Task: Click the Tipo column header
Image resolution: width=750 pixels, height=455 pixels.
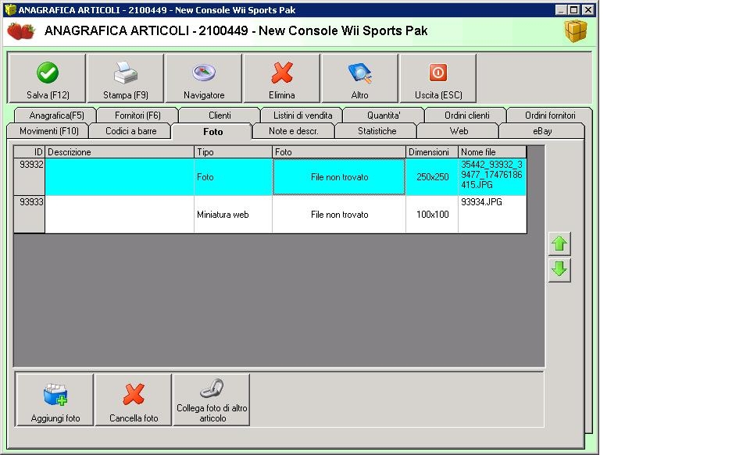Action: click(234, 152)
